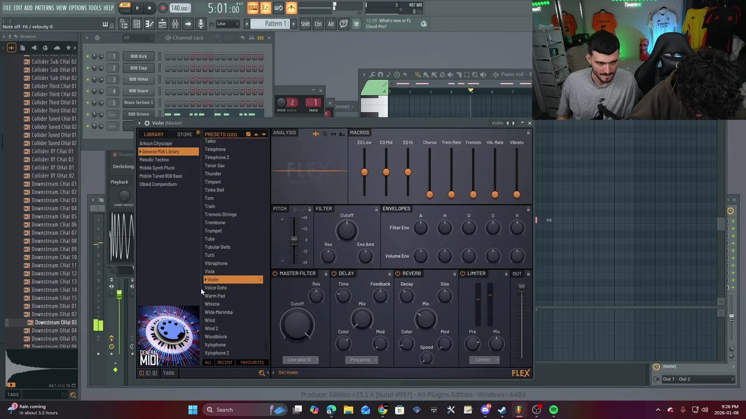
Task: Adjust the Vibrato macro slider
Action: (516, 194)
